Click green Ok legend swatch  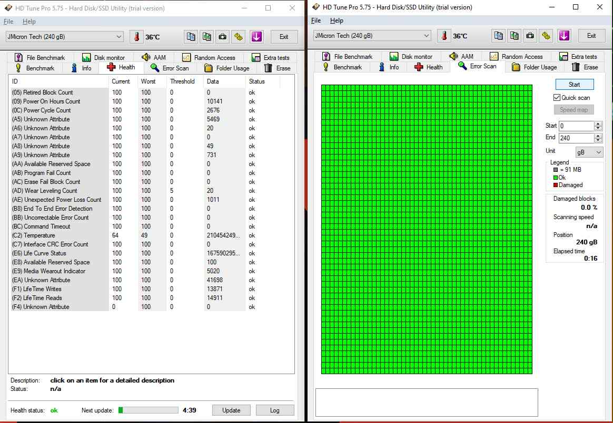556,178
